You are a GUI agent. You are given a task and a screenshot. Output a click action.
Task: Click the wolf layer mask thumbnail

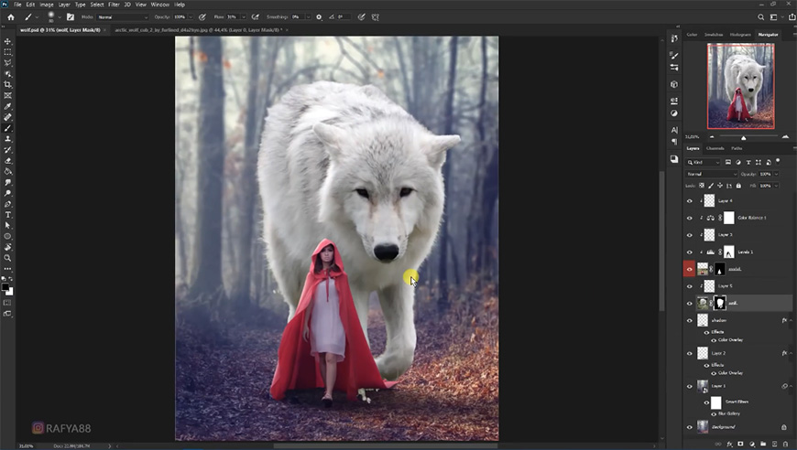720,304
